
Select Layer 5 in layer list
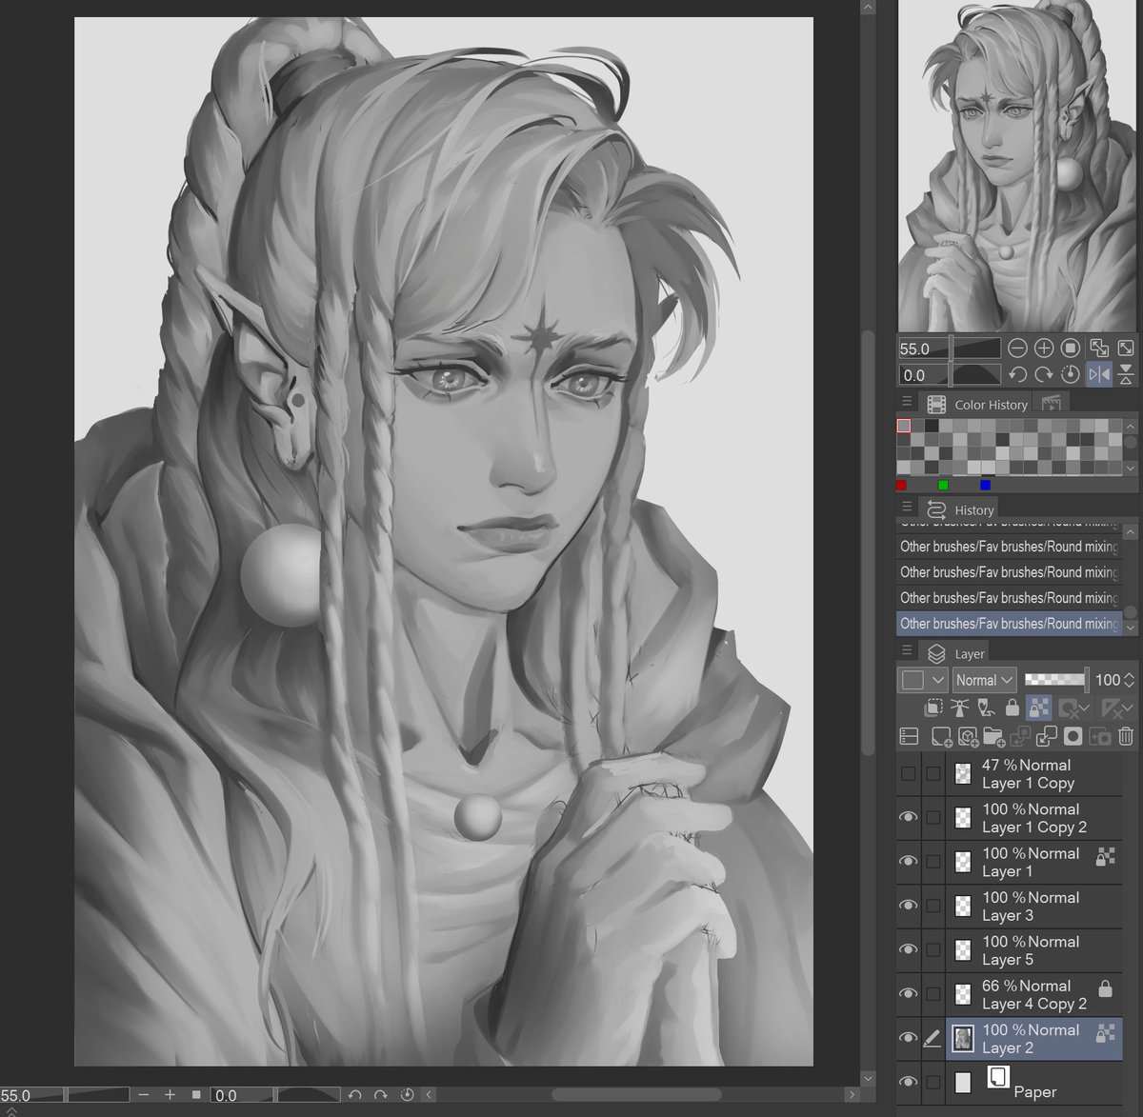click(1033, 950)
